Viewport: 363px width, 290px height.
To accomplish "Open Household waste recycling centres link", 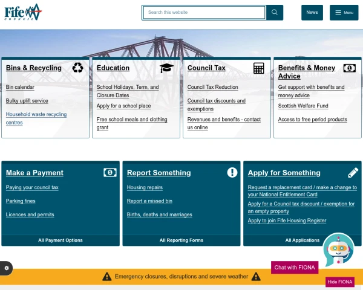I will click(36, 118).
